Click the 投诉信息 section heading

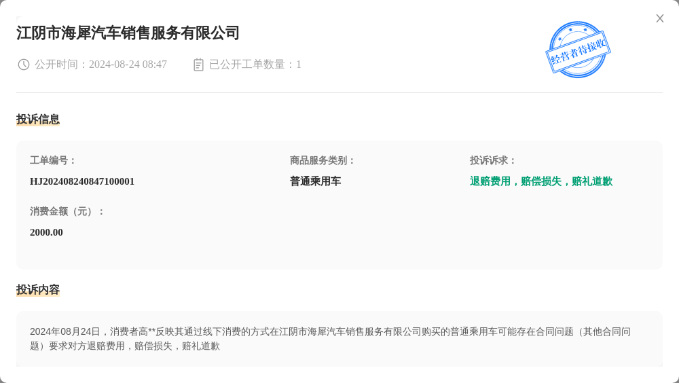click(x=37, y=119)
